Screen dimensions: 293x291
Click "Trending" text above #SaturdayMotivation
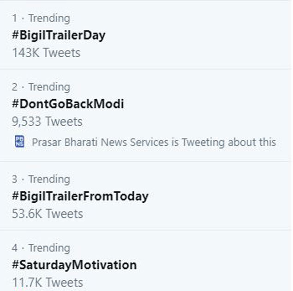point(49,248)
